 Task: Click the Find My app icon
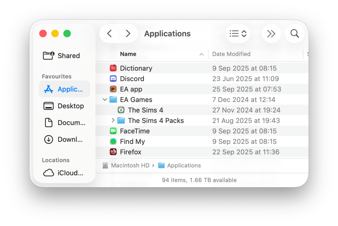[x=113, y=142]
